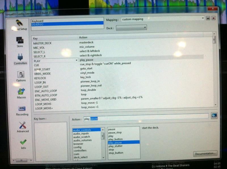
Task: Select the CUE key row
Action: pos(37,65)
